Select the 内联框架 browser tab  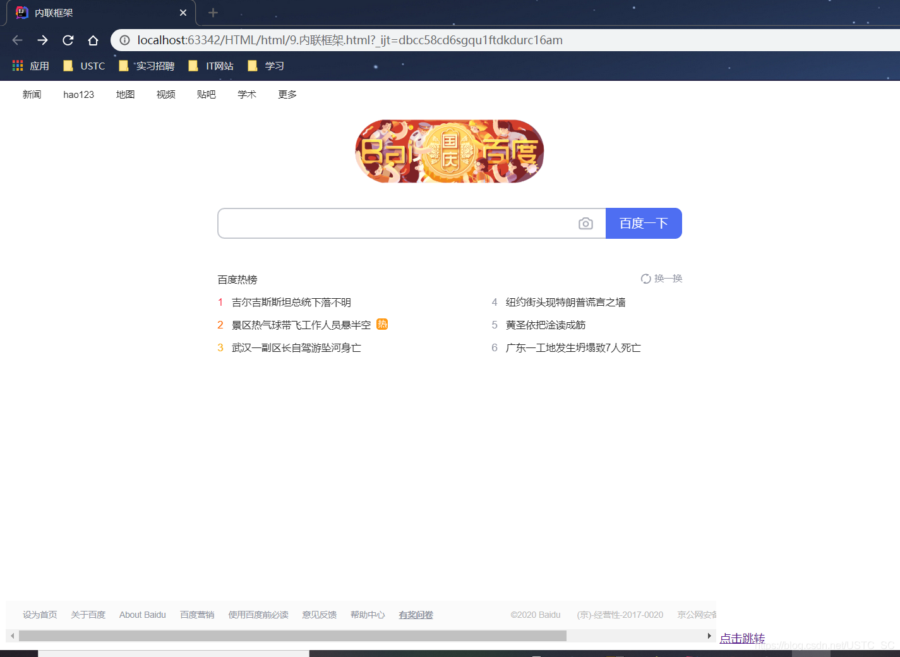(x=101, y=13)
